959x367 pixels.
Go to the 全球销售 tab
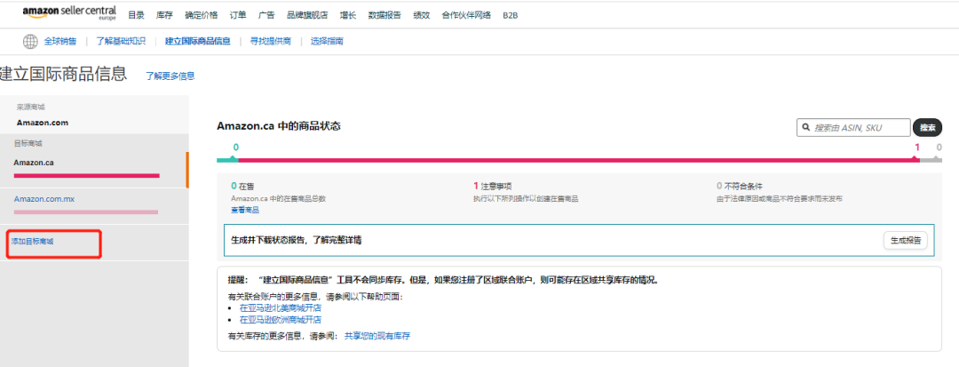[x=60, y=42]
